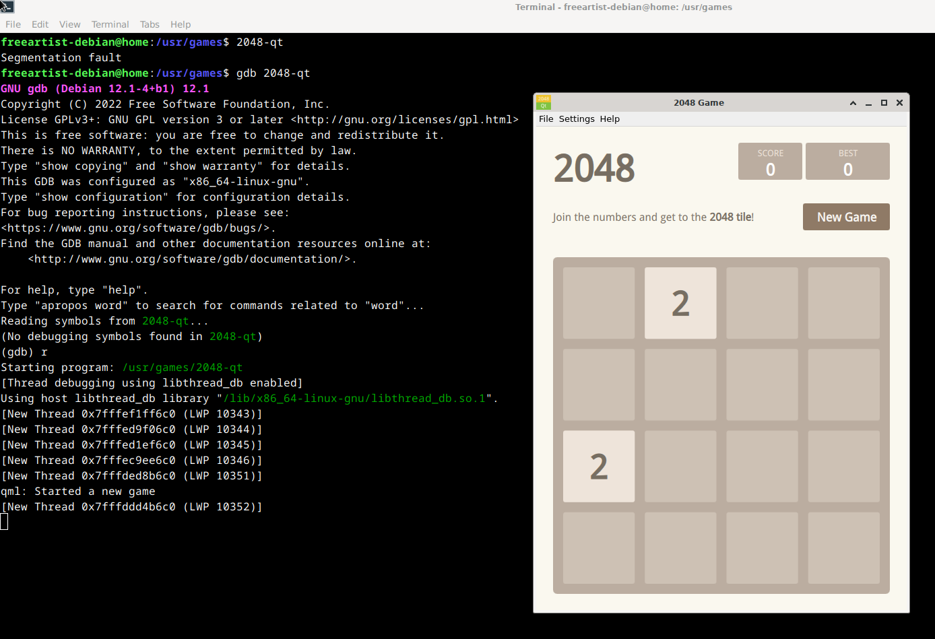Roll up the 2048 Game window
This screenshot has height=639, width=935.
(853, 103)
